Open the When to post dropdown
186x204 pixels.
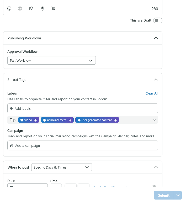pos(61,167)
